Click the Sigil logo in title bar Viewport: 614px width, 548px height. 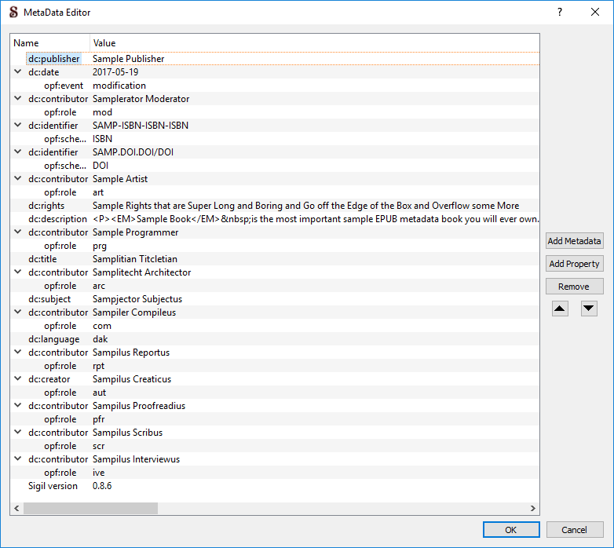point(13,12)
